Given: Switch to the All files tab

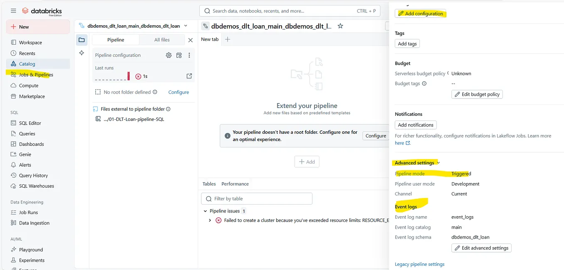Looking at the screenshot, I should (162, 40).
